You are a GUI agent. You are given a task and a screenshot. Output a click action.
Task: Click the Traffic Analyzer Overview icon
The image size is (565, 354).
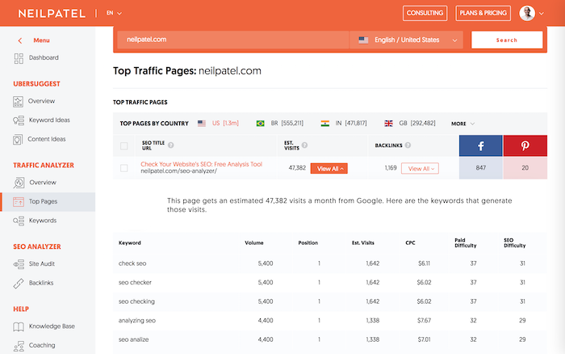(19, 183)
